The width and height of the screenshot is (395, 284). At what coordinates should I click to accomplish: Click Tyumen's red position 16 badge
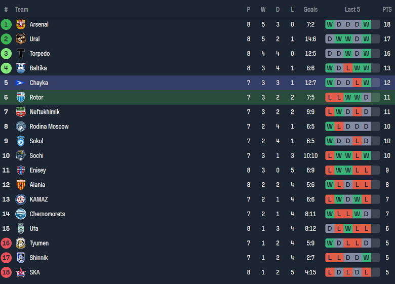(6, 244)
